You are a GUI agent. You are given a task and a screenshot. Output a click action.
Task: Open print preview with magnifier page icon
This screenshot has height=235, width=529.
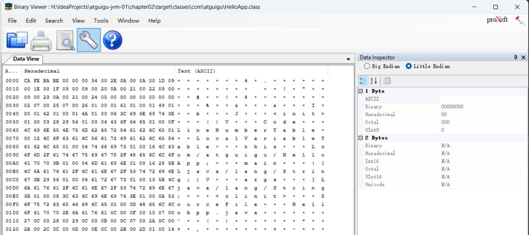(x=65, y=40)
